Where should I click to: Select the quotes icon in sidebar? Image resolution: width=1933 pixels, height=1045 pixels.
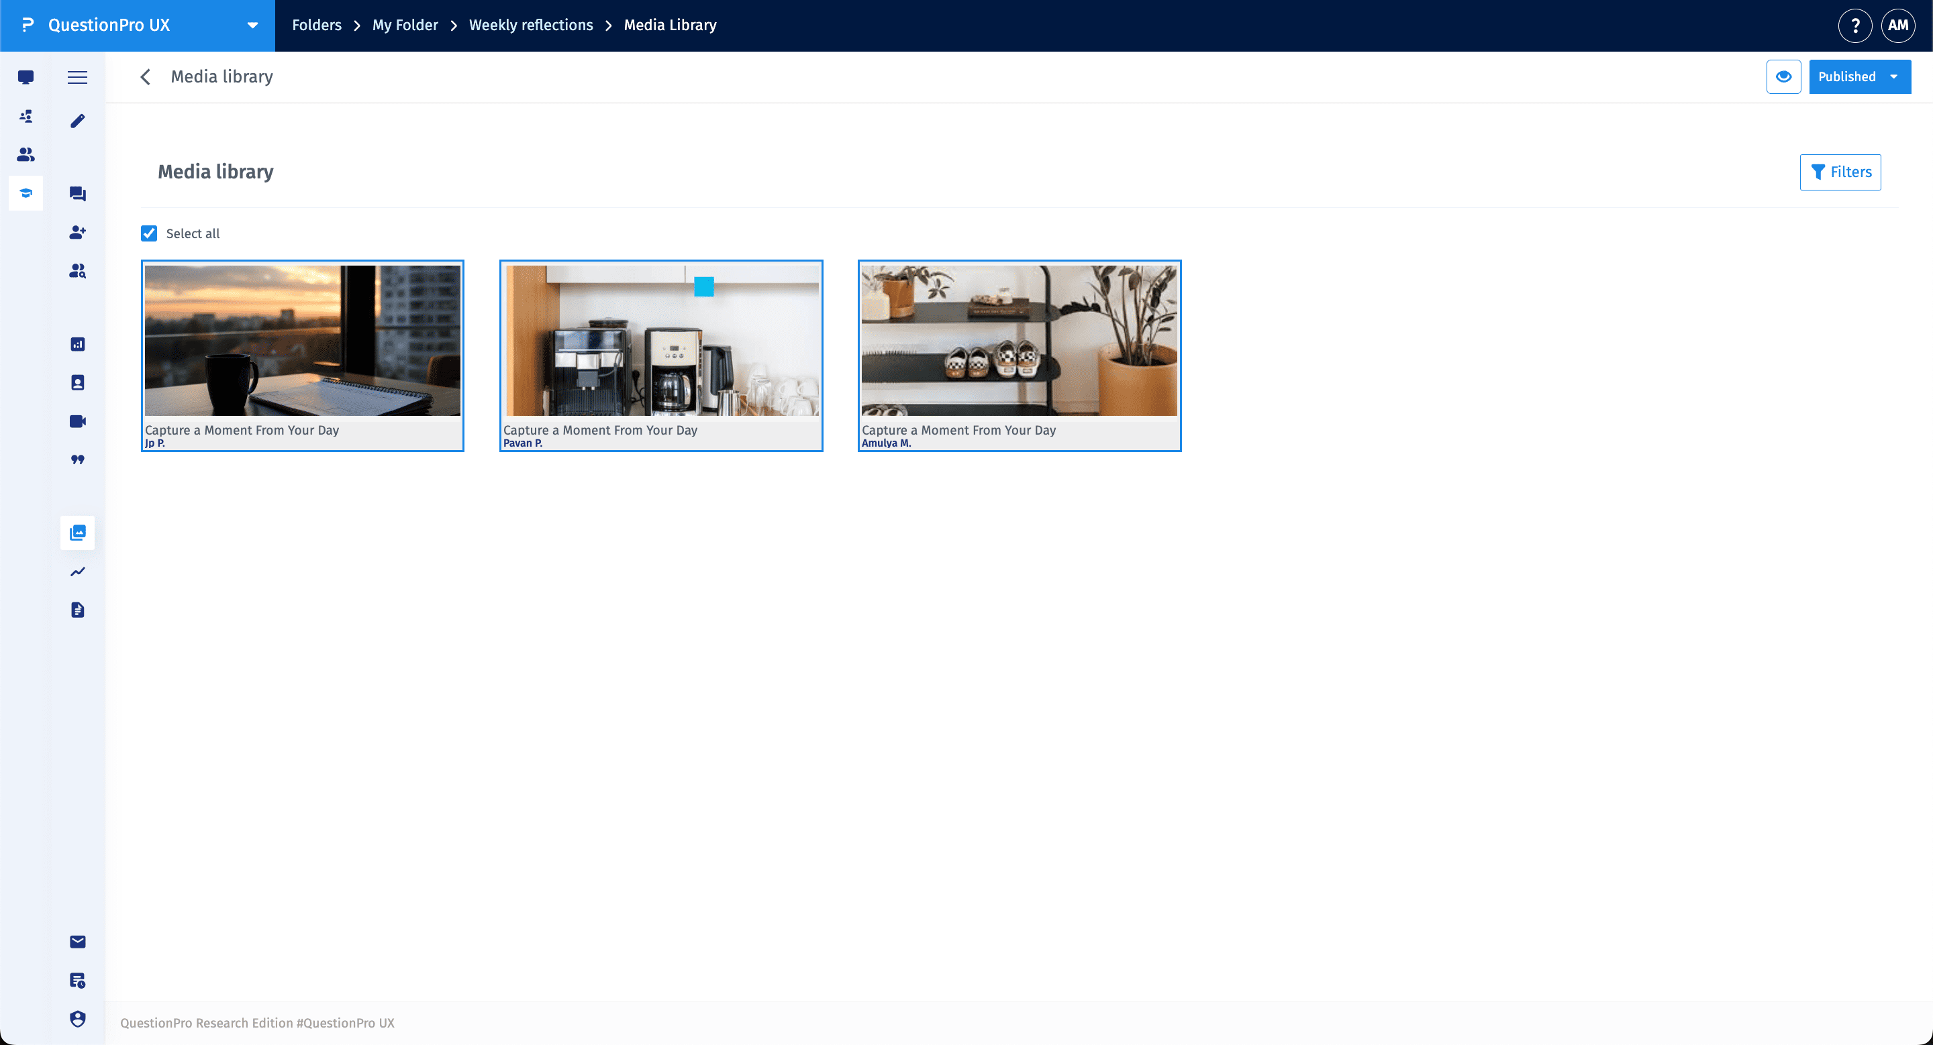(x=77, y=459)
